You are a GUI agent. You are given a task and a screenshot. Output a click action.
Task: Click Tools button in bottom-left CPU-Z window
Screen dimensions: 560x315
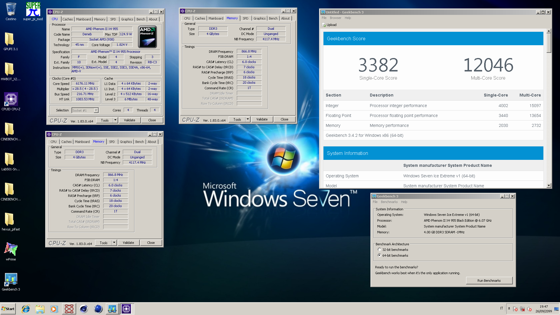pyautogui.click(x=104, y=243)
